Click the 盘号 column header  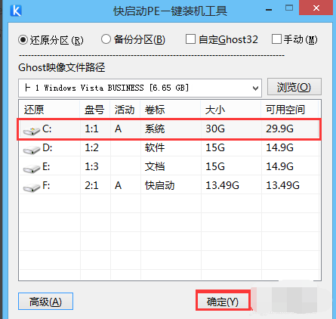click(94, 110)
